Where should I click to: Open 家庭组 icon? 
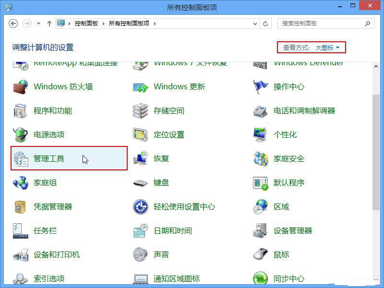[21, 183]
